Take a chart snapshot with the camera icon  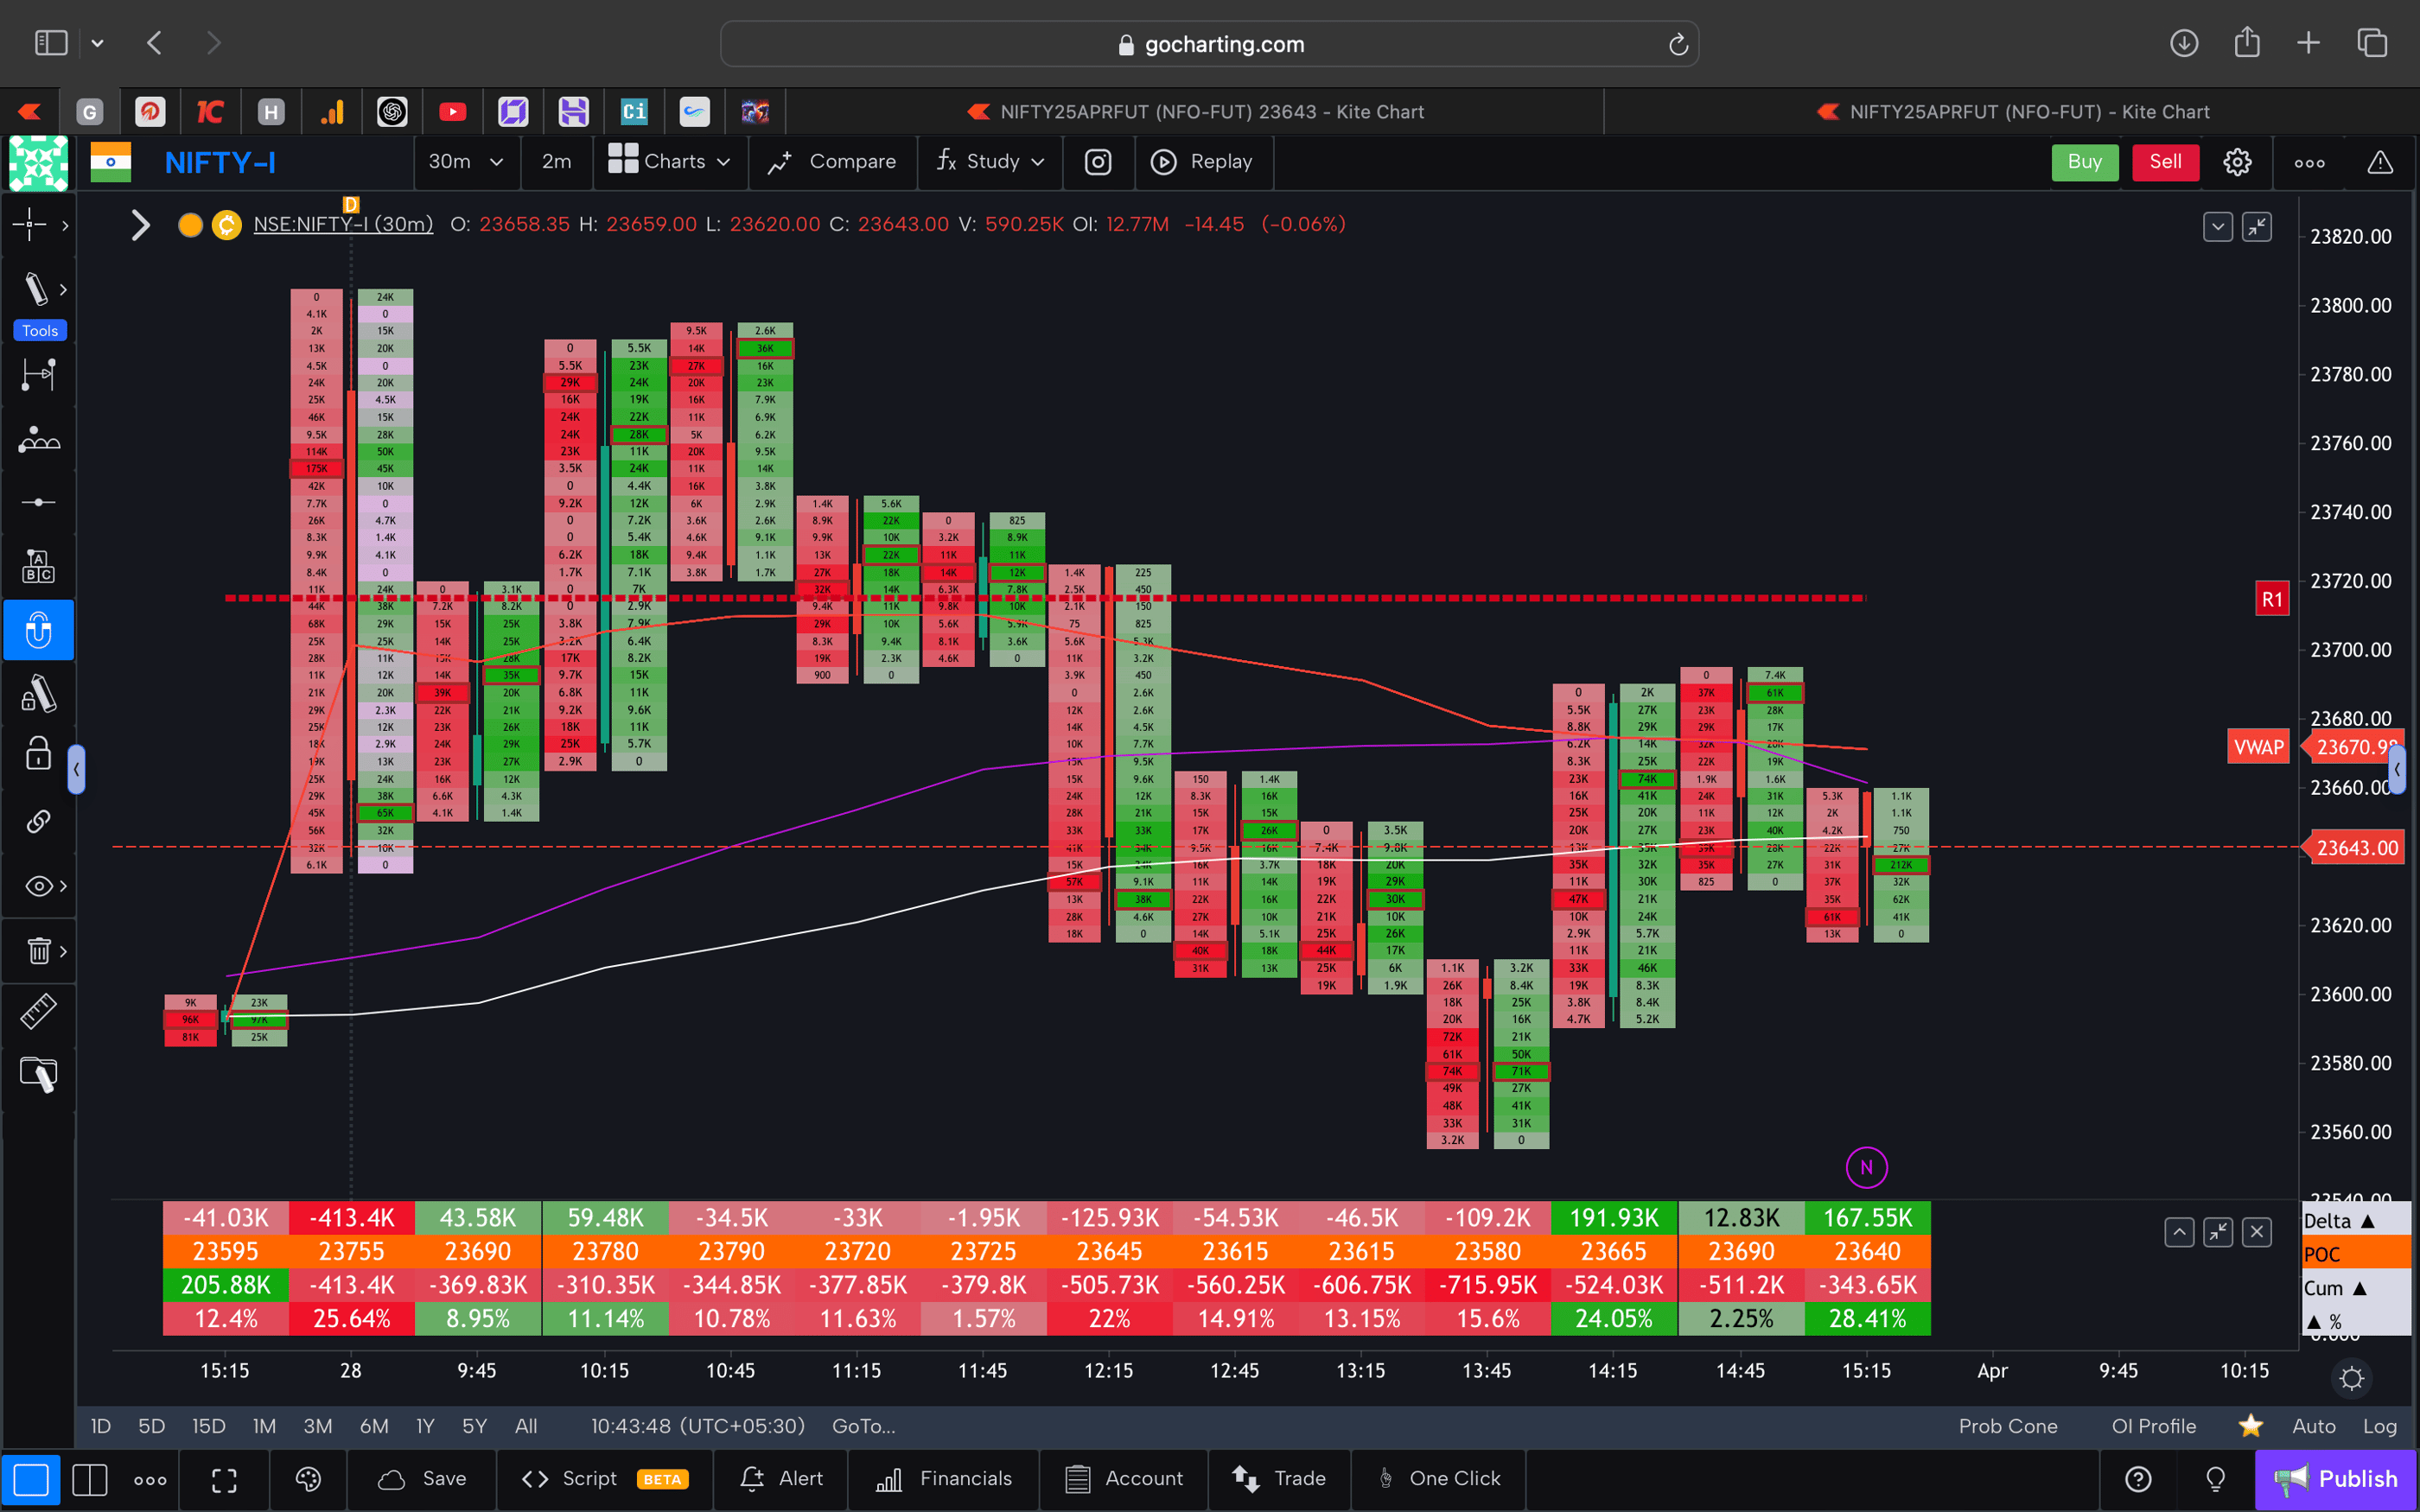[x=1097, y=162]
